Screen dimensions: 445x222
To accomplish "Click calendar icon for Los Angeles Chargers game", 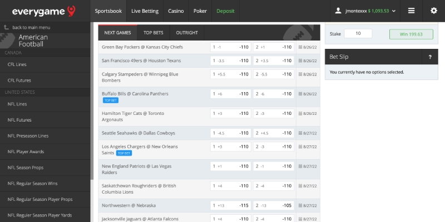I will point(300,147).
